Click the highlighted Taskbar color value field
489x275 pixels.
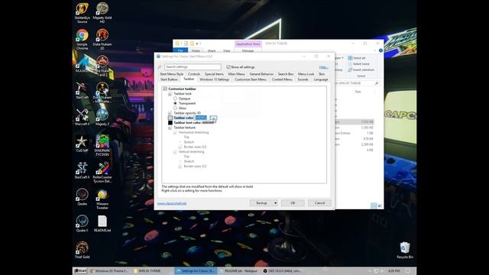click(x=201, y=118)
